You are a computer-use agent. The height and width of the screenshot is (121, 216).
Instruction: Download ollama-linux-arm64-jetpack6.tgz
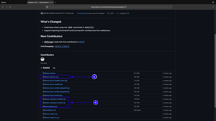57,92
